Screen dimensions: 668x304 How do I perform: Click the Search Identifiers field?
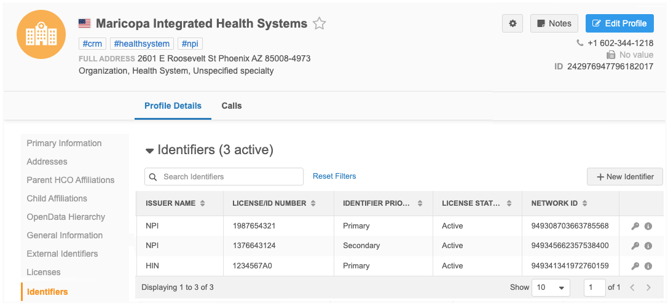pos(224,177)
